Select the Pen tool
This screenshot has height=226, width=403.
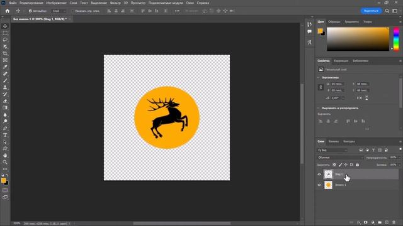coord(5,128)
